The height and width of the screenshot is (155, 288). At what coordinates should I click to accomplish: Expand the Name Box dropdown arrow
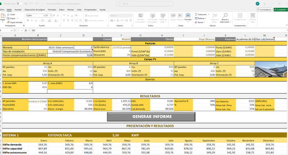11,31
